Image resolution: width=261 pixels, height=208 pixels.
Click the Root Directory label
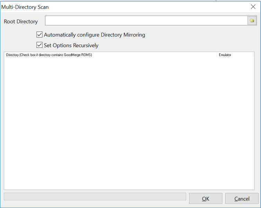(21, 21)
